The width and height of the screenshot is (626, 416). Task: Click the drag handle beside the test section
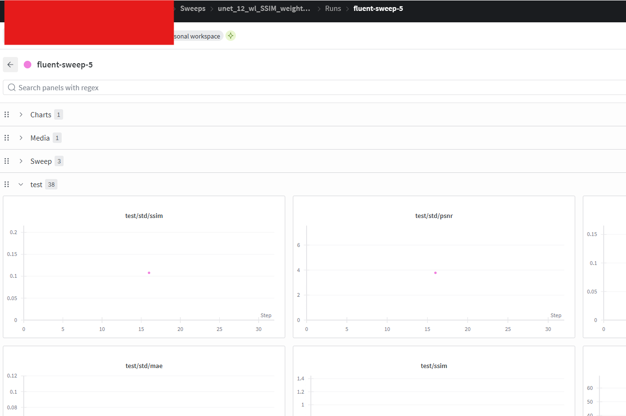coord(7,184)
